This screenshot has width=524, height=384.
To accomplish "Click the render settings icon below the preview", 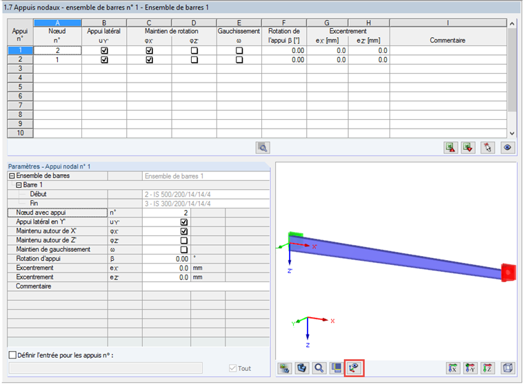I will (284, 368).
